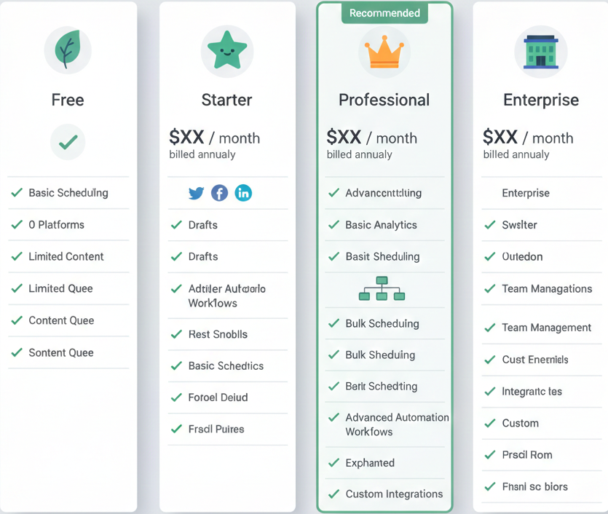Click the circled checkmark under the Free heading
608x514 pixels.
point(67,143)
